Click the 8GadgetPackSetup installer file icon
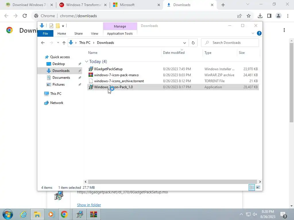This screenshot has width=294, height=220. pyautogui.click(x=91, y=69)
